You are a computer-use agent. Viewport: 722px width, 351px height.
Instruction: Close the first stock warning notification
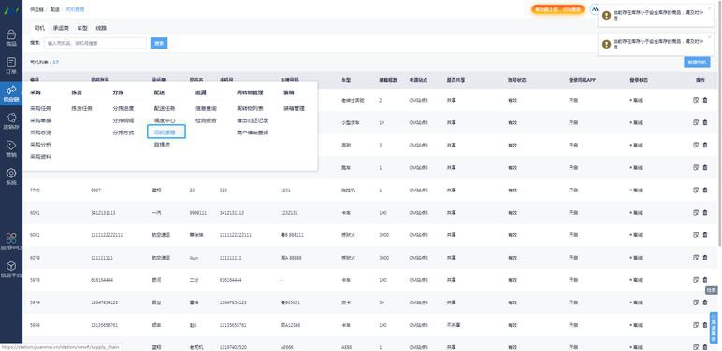710,7
